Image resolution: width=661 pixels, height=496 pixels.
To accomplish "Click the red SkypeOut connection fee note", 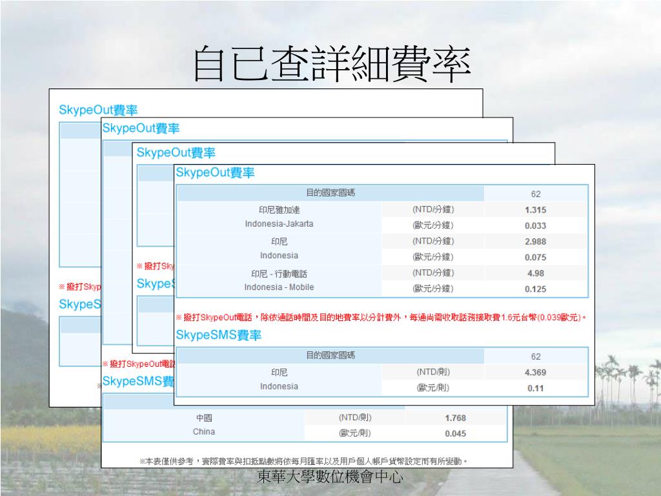I will [381, 317].
